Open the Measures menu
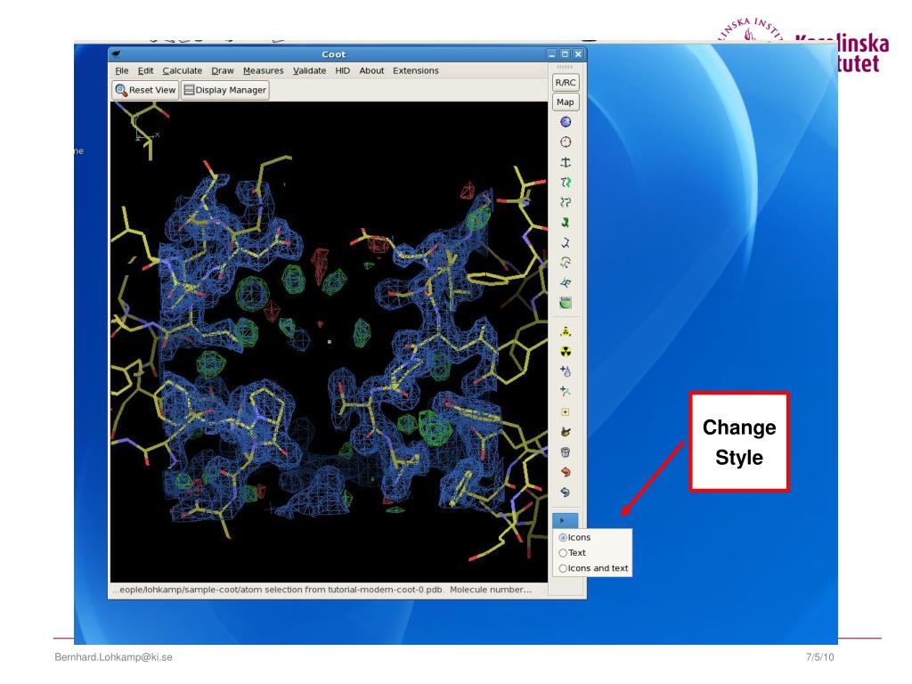Image resolution: width=912 pixels, height=684 pixels. click(x=263, y=71)
